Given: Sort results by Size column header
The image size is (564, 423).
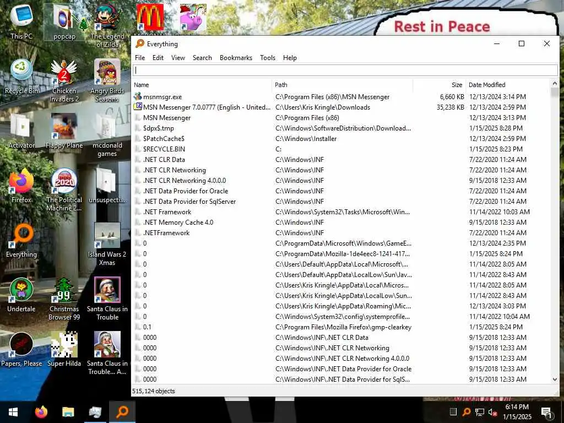Looking at the screenshot, I should (440, 85).
